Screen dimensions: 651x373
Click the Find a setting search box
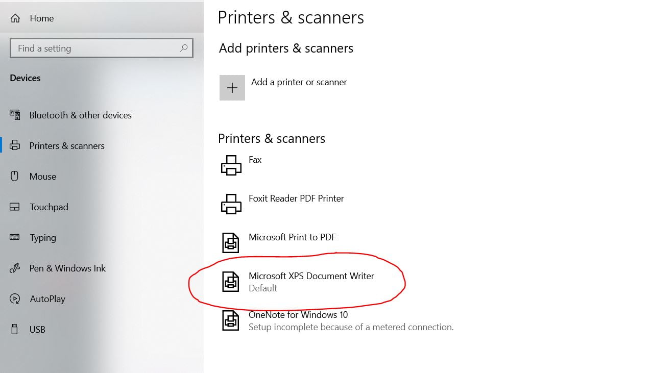102,48
